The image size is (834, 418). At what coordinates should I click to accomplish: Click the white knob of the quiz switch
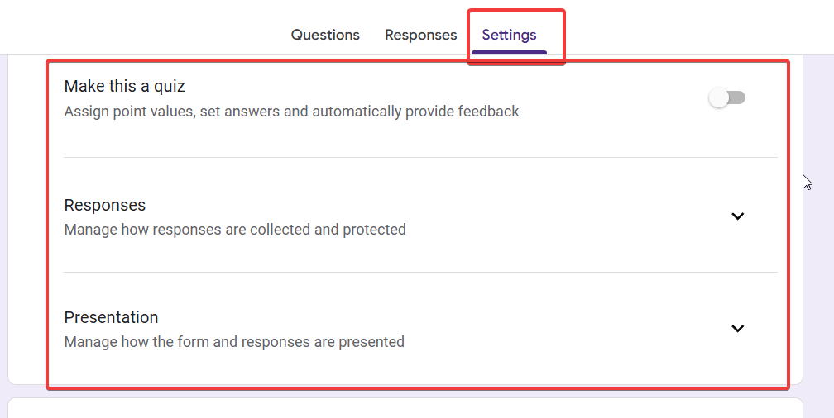(x=719, y=98)
